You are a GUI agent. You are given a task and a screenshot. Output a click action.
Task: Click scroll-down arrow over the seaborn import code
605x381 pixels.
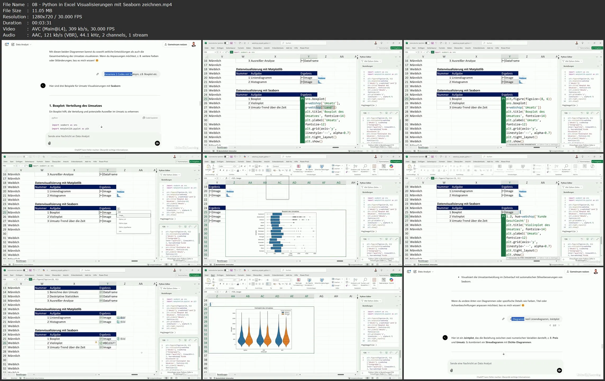pyautogui.click(x=101, y=127)
